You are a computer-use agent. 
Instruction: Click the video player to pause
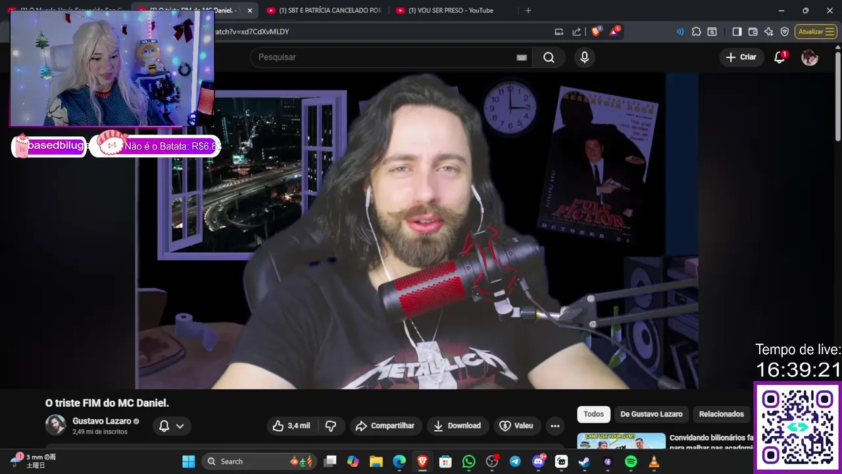(x=417, y=230)
